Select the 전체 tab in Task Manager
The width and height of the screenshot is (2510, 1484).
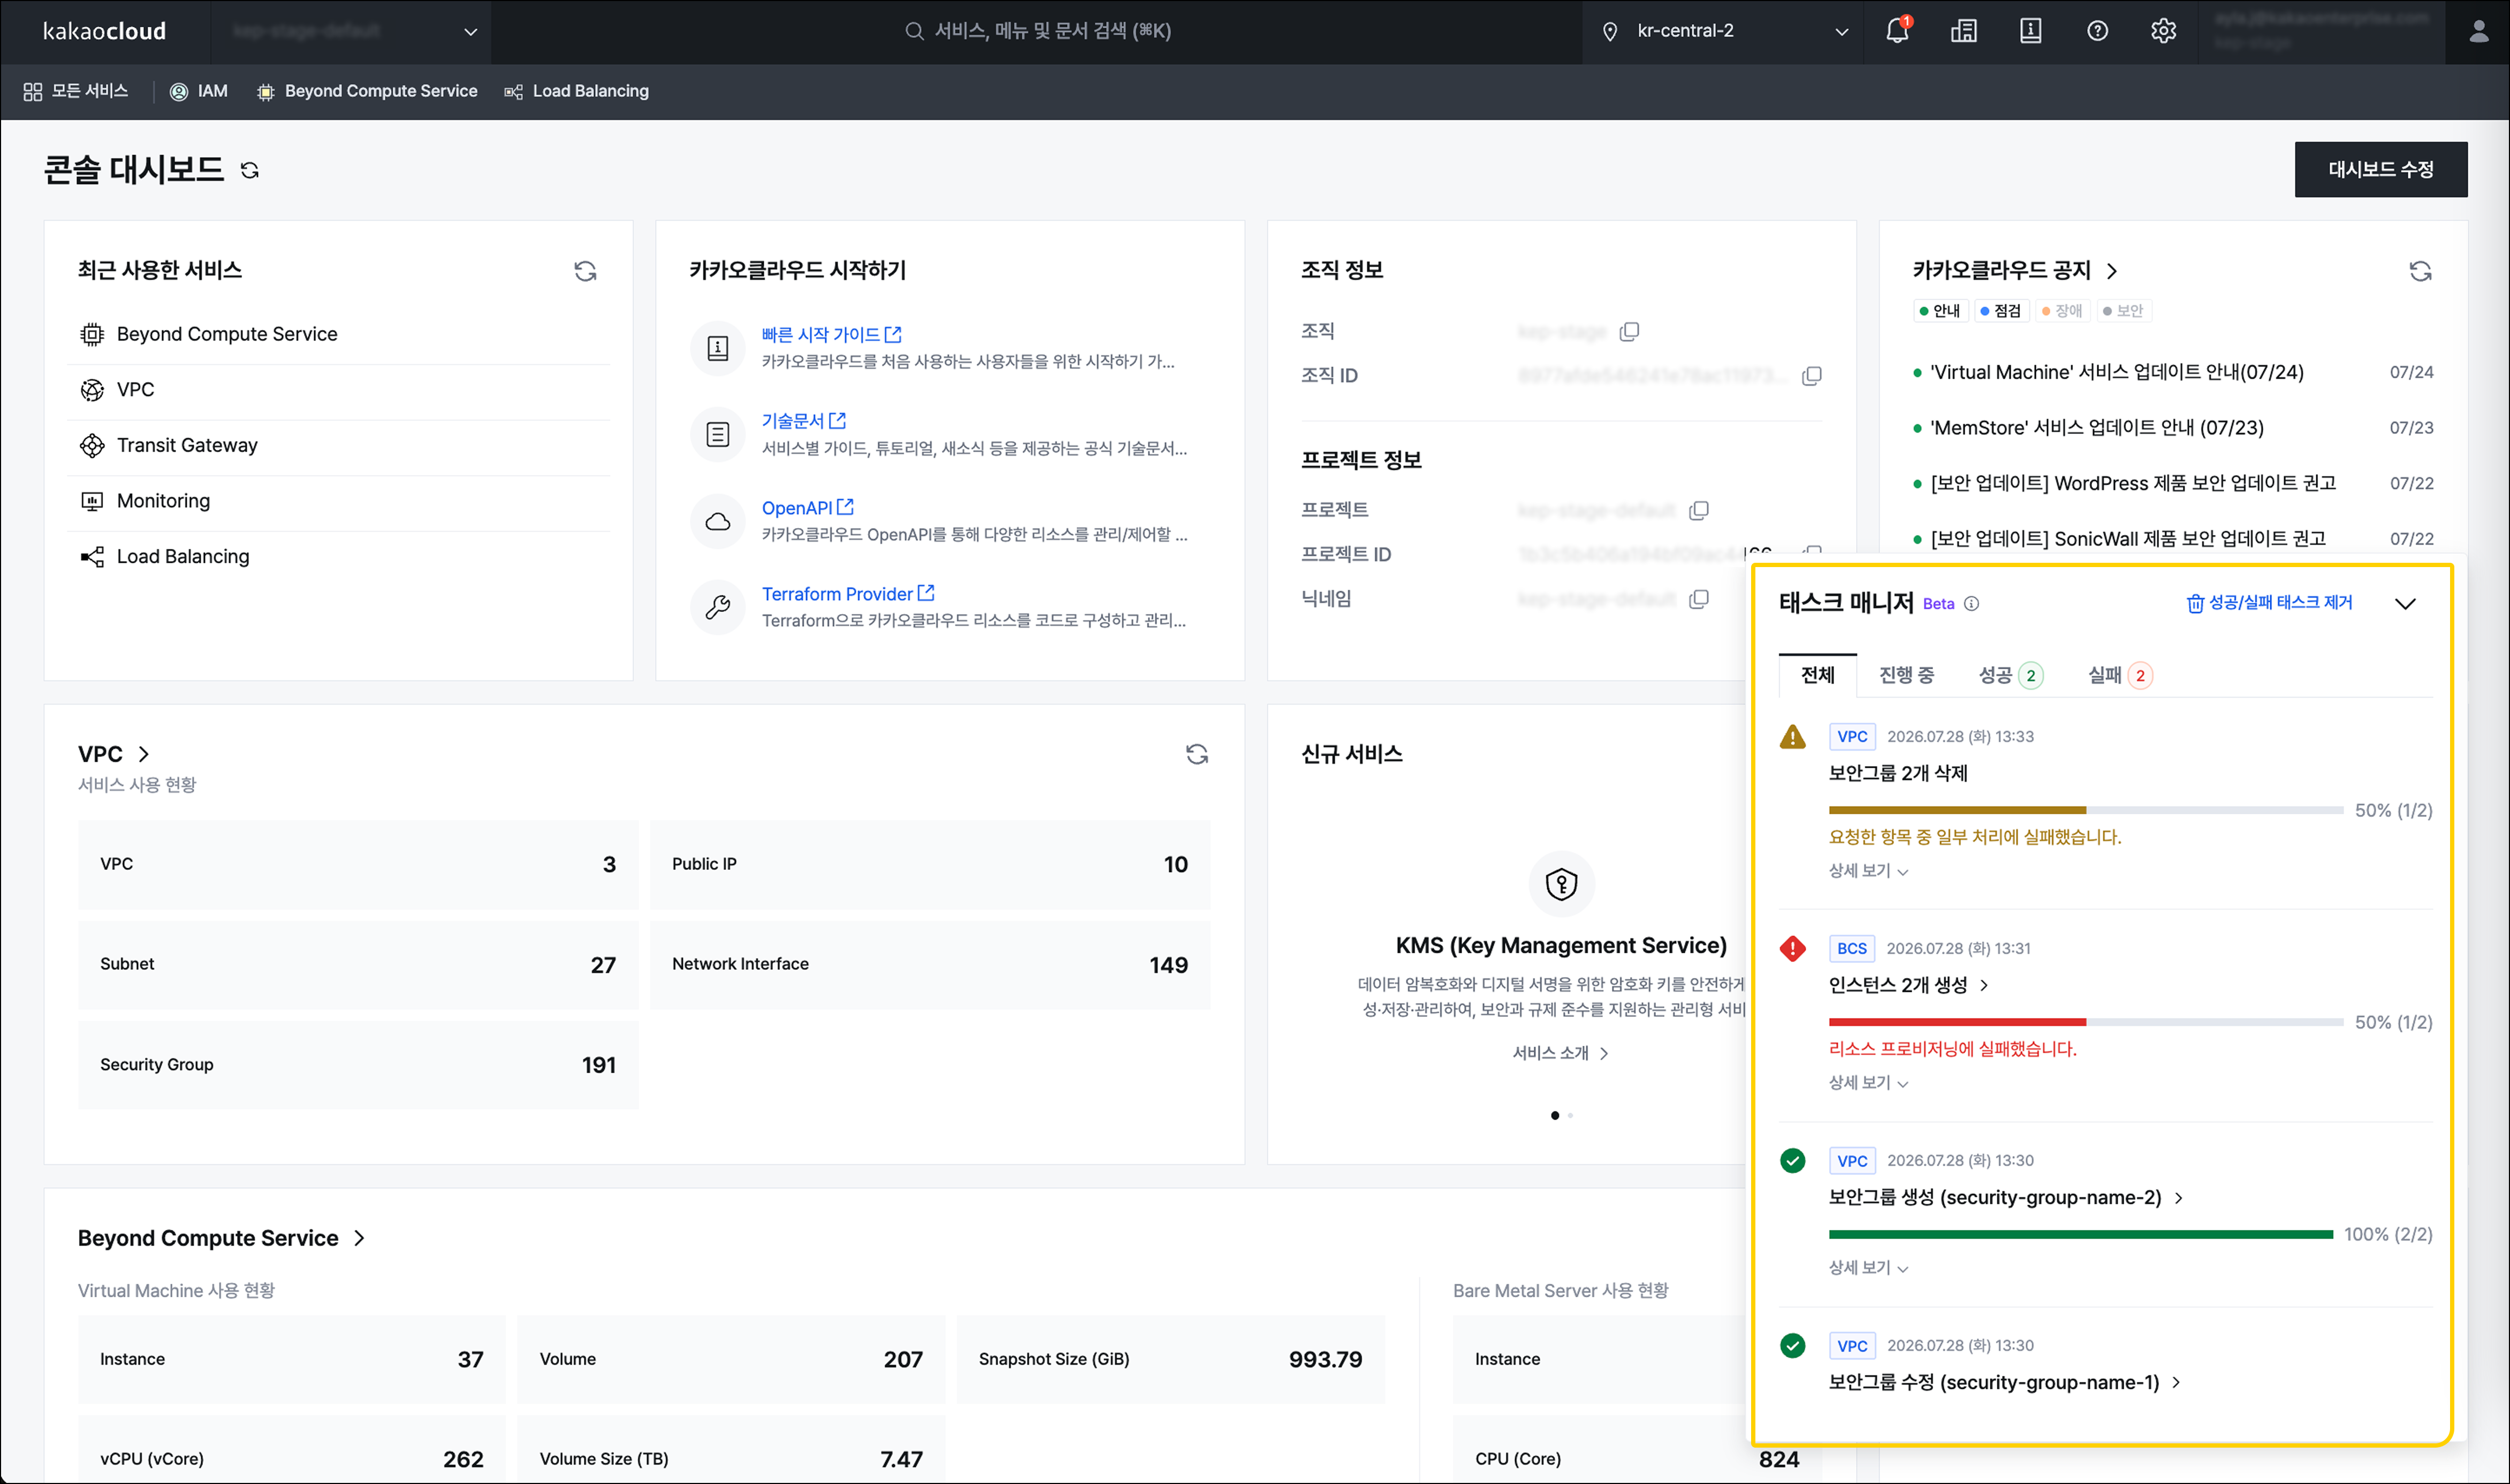(1817, 676)
